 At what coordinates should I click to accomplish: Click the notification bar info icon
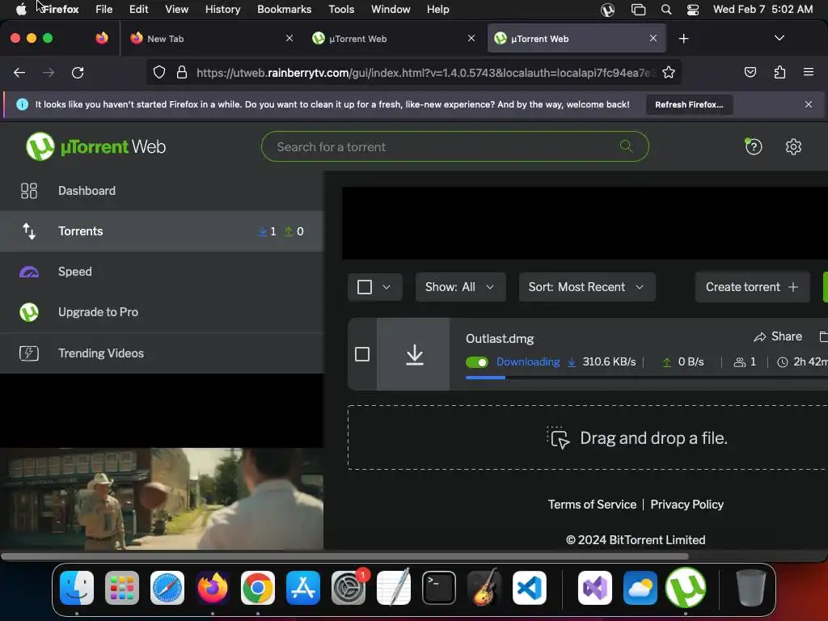pos(22,104)
